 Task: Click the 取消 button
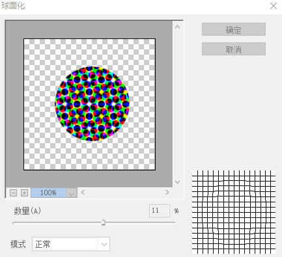(234, 49)
